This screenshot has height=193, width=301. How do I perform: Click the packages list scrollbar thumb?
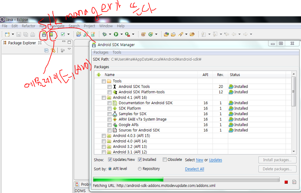pos(294,91)
